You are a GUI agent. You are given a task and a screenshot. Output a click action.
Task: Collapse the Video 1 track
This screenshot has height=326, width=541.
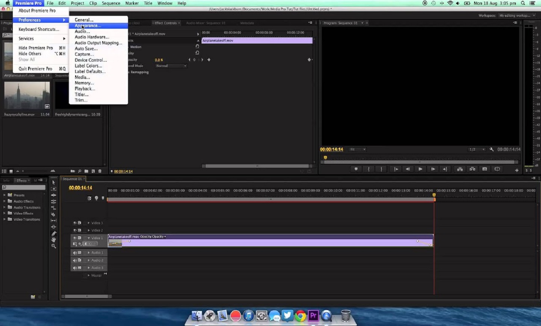coord(89,238)
